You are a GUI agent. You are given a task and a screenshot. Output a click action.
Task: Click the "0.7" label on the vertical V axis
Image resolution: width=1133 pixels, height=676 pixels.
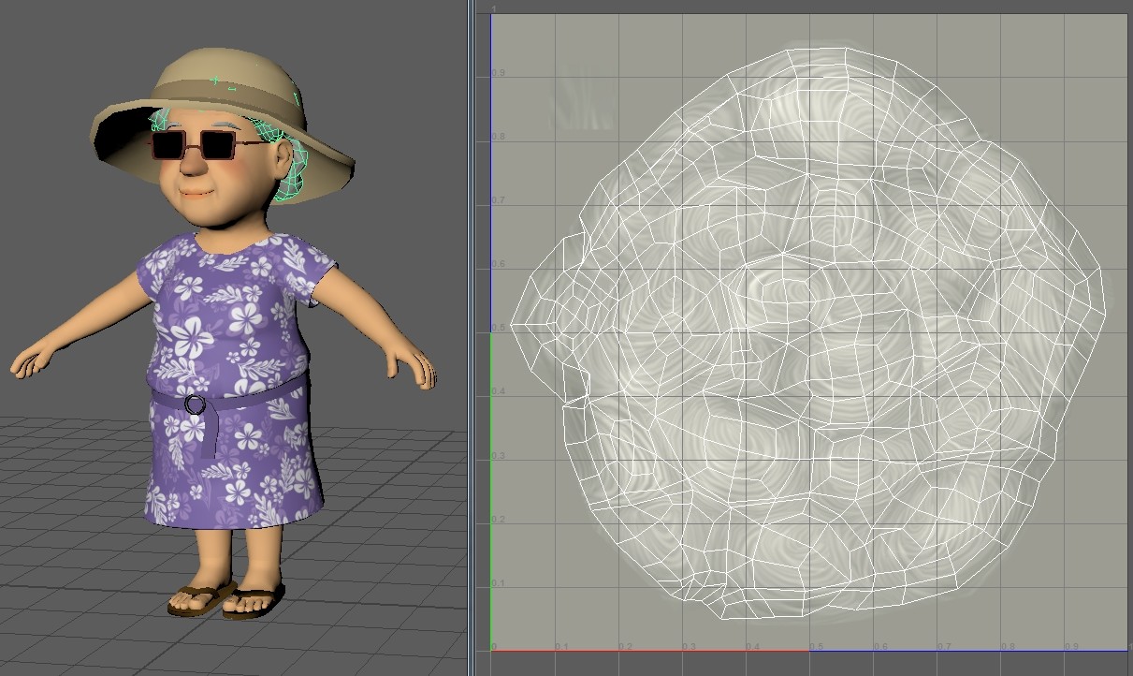[x=499, y=200]
